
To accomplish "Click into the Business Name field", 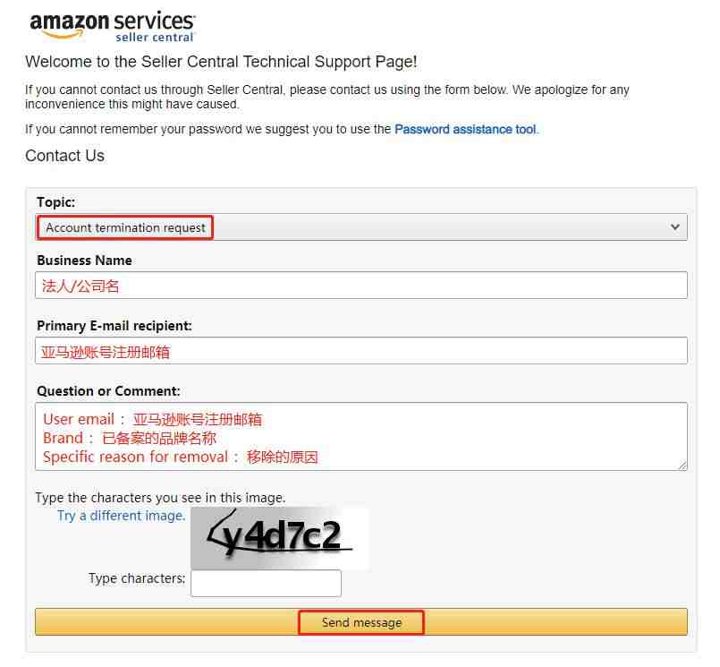I will point(361,285).
